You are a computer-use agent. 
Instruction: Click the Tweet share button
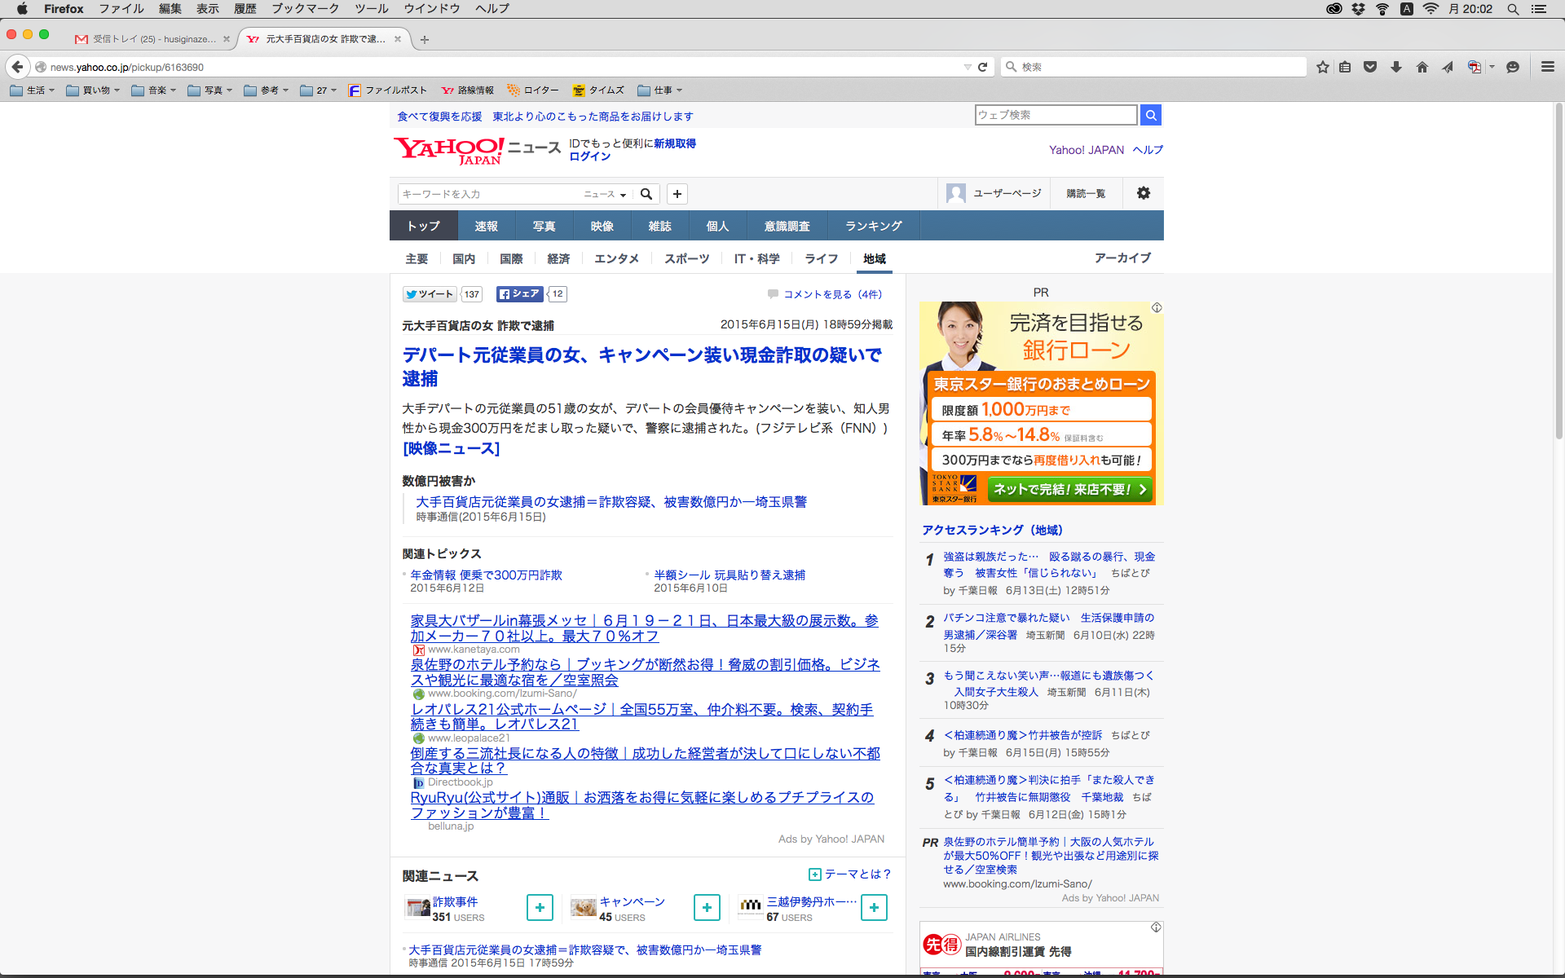(430, 294)
